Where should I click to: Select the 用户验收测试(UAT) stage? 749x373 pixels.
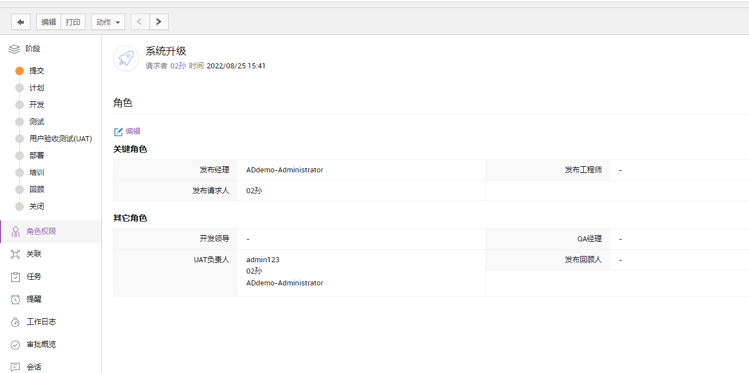[x=61, y=139]
